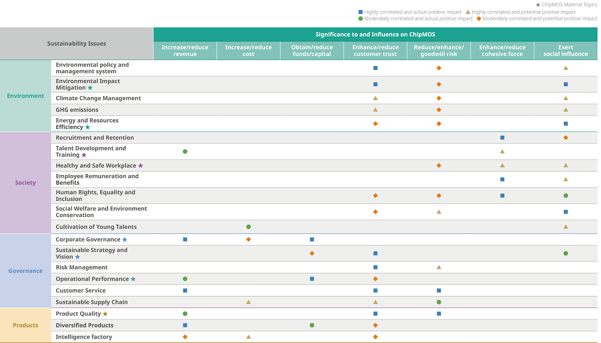601x343 pixels.
Task: Click the purple star beside Talent Development and Training
Action: click(84, 155)
